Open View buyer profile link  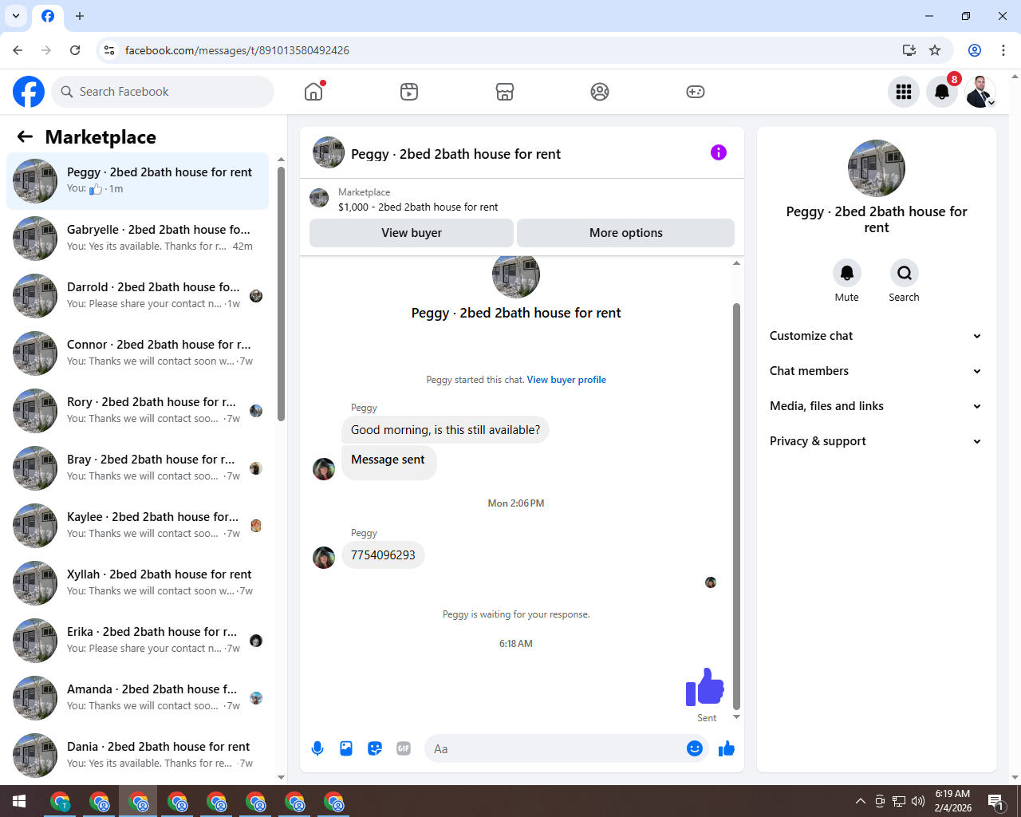[566, 380]
